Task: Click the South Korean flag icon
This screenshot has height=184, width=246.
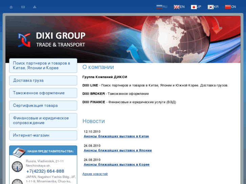Action: pos(210,7)
